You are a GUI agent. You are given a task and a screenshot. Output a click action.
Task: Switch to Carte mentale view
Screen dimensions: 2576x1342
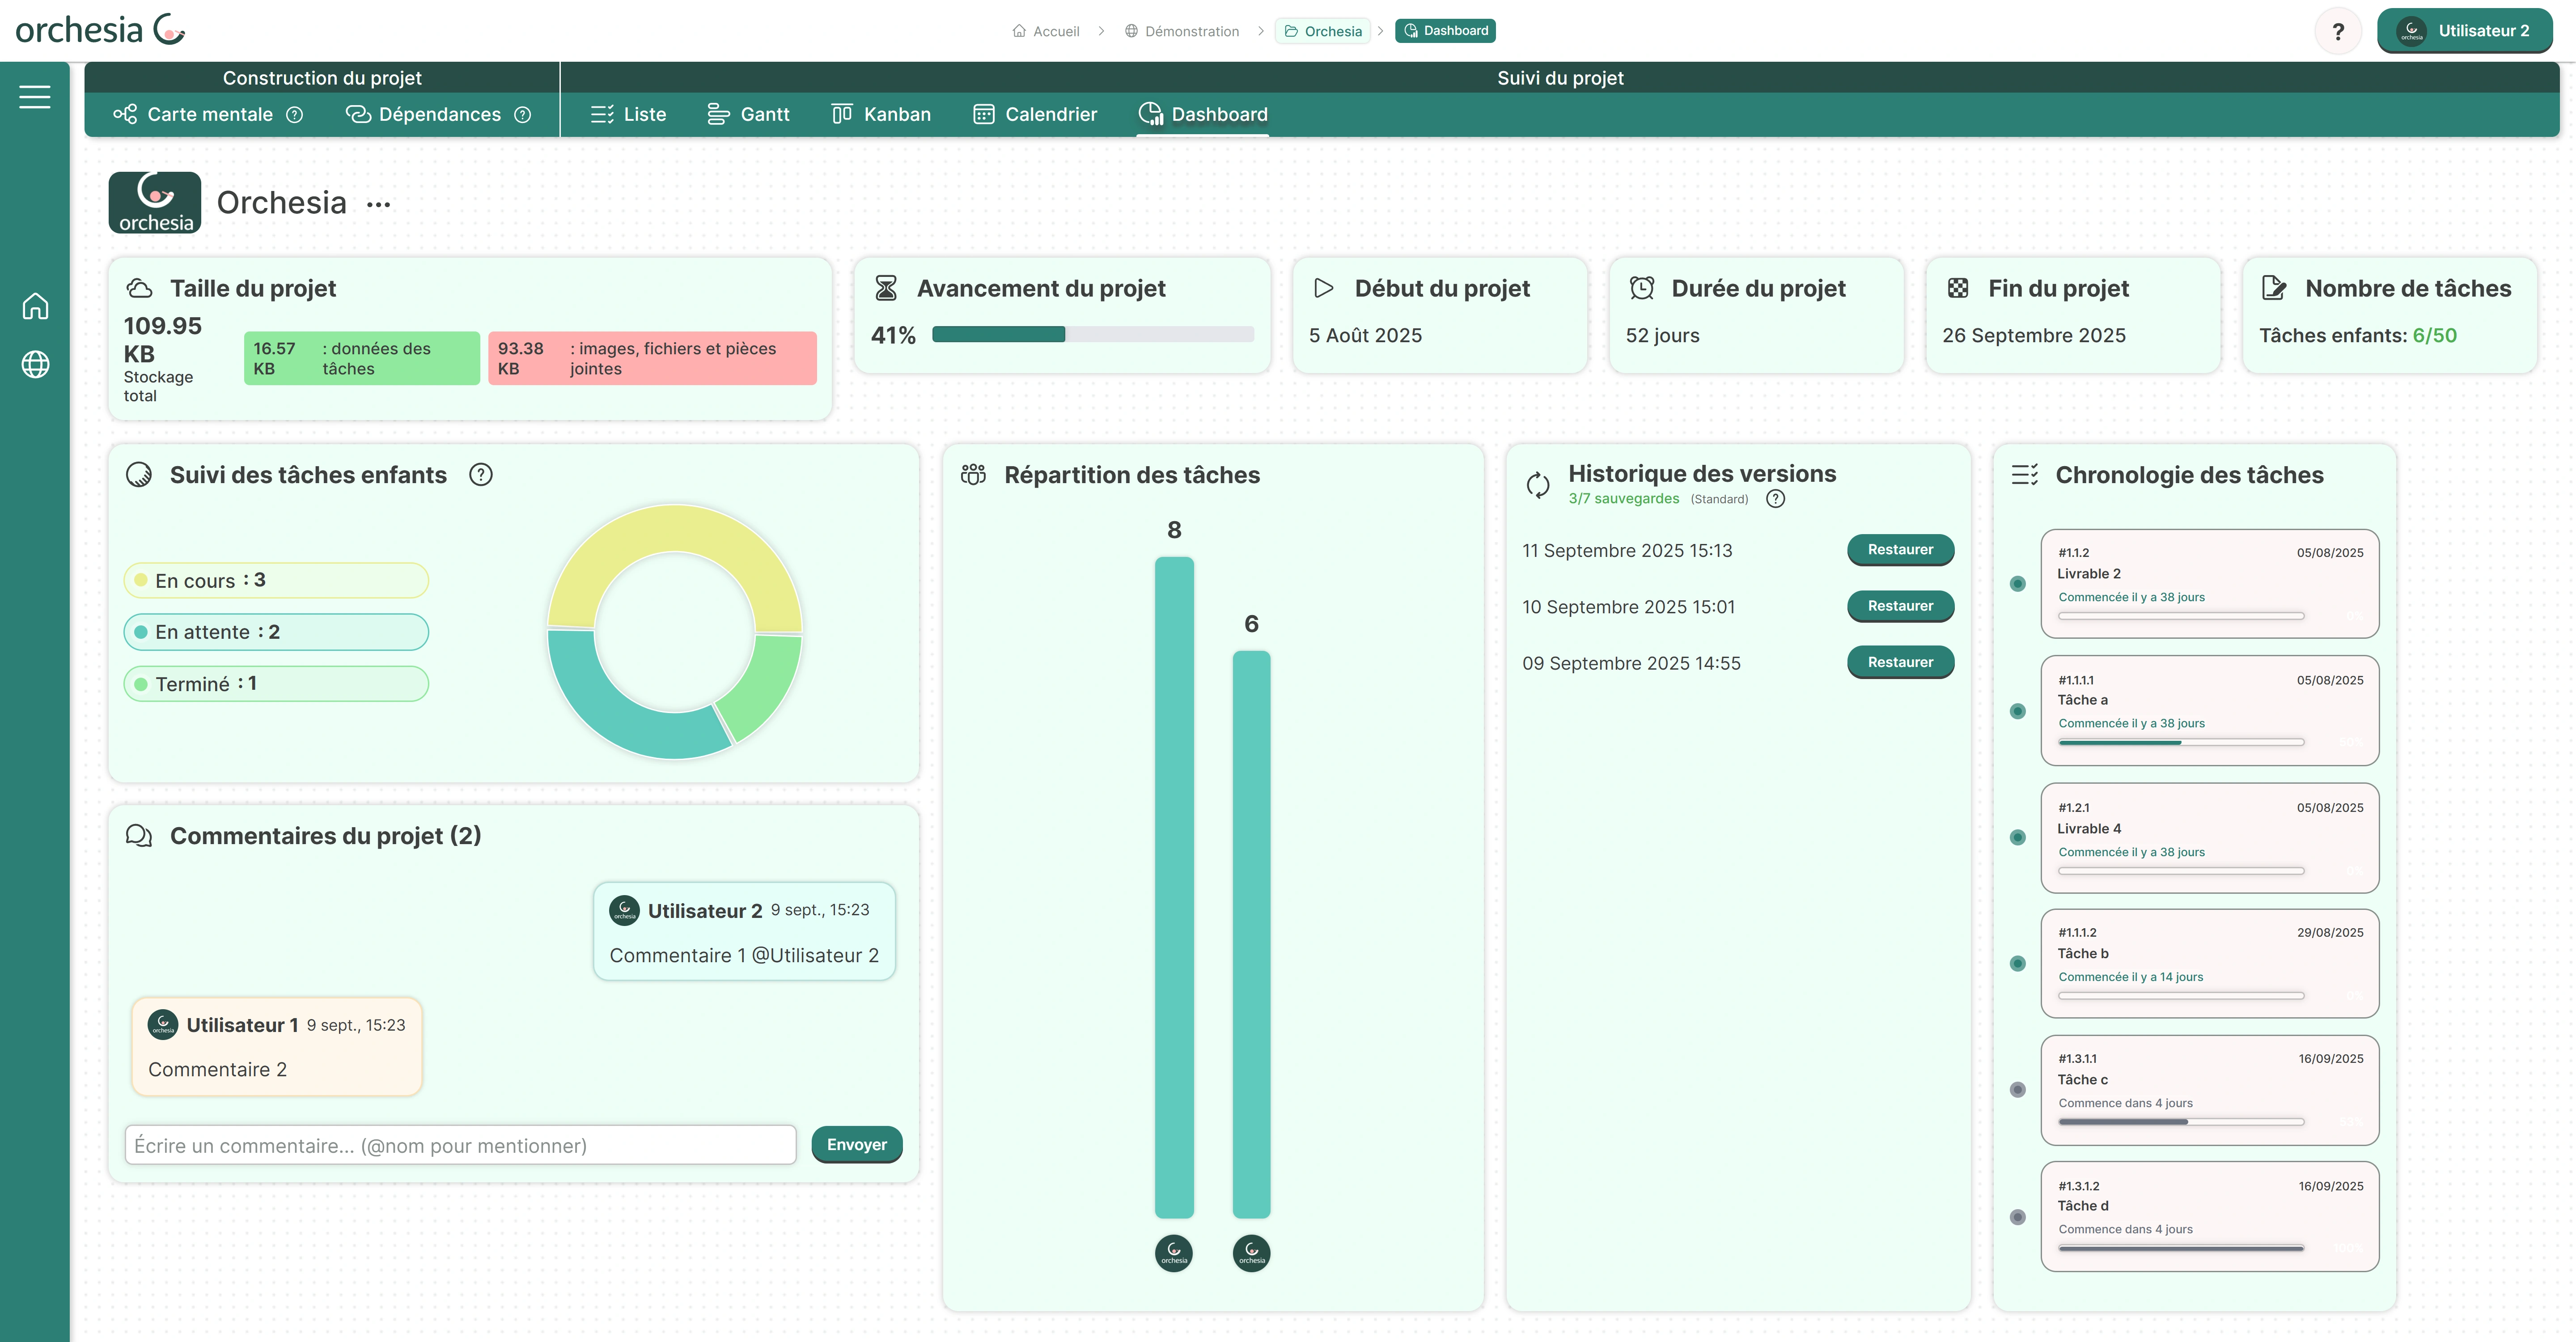[193, 114]
